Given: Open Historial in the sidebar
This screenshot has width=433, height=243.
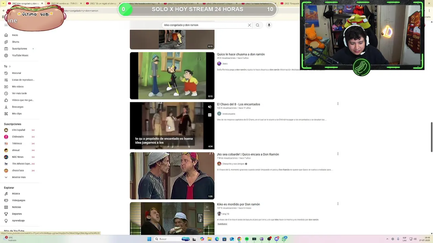Looking at the screenshot, I should tap(16, 73).
